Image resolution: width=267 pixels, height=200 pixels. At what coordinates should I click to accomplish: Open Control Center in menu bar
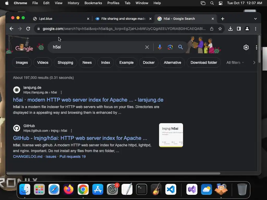[x=221, y=3]
